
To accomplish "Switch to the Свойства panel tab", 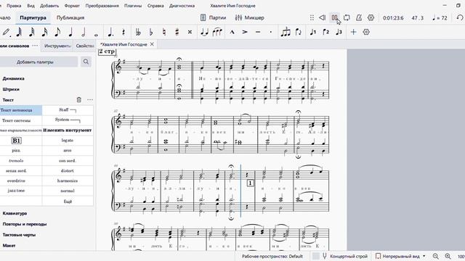I will (84, 46).
